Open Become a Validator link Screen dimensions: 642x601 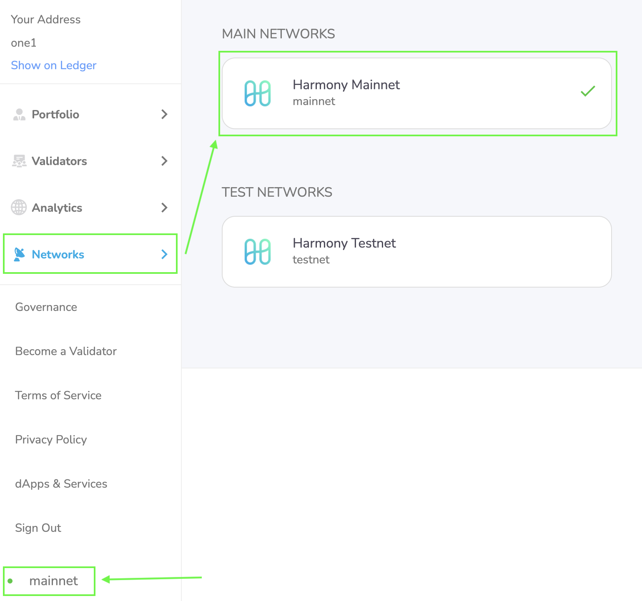tap(66, 351)
